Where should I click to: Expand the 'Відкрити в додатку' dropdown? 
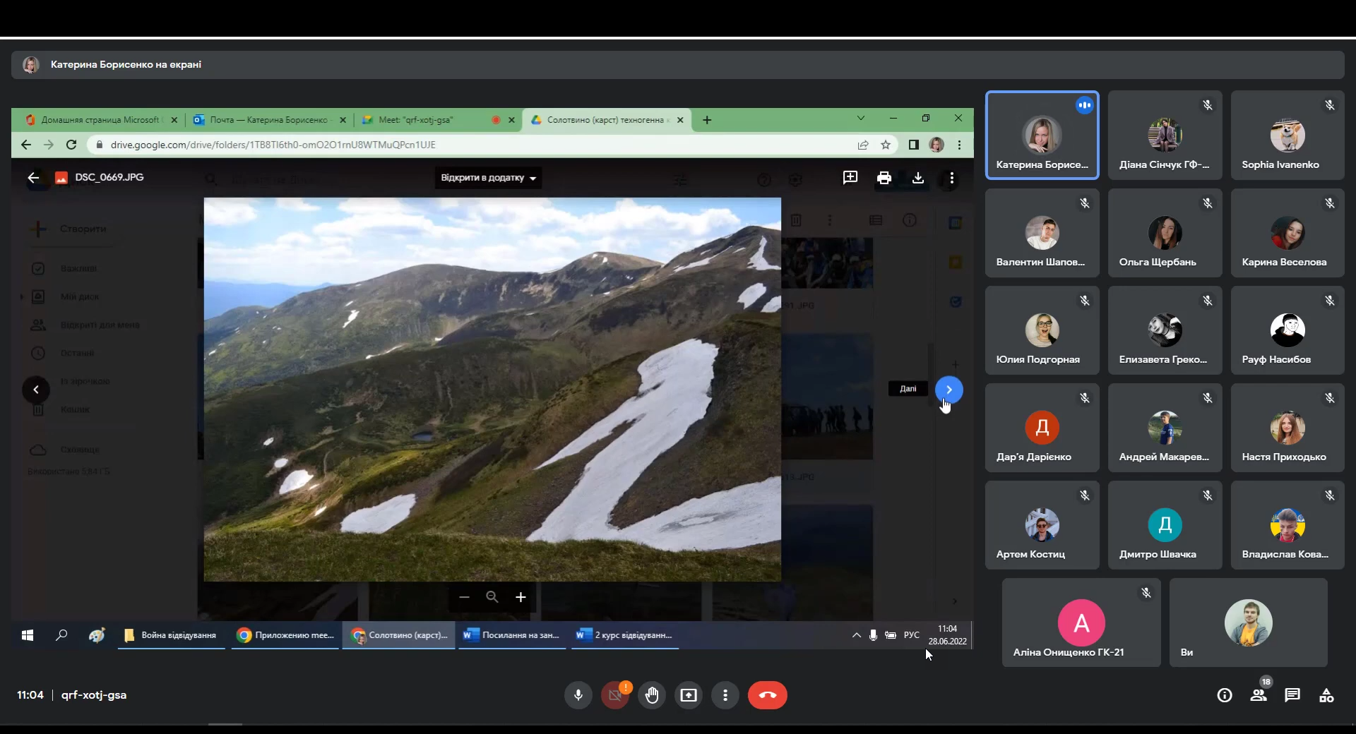pos(488,178)
